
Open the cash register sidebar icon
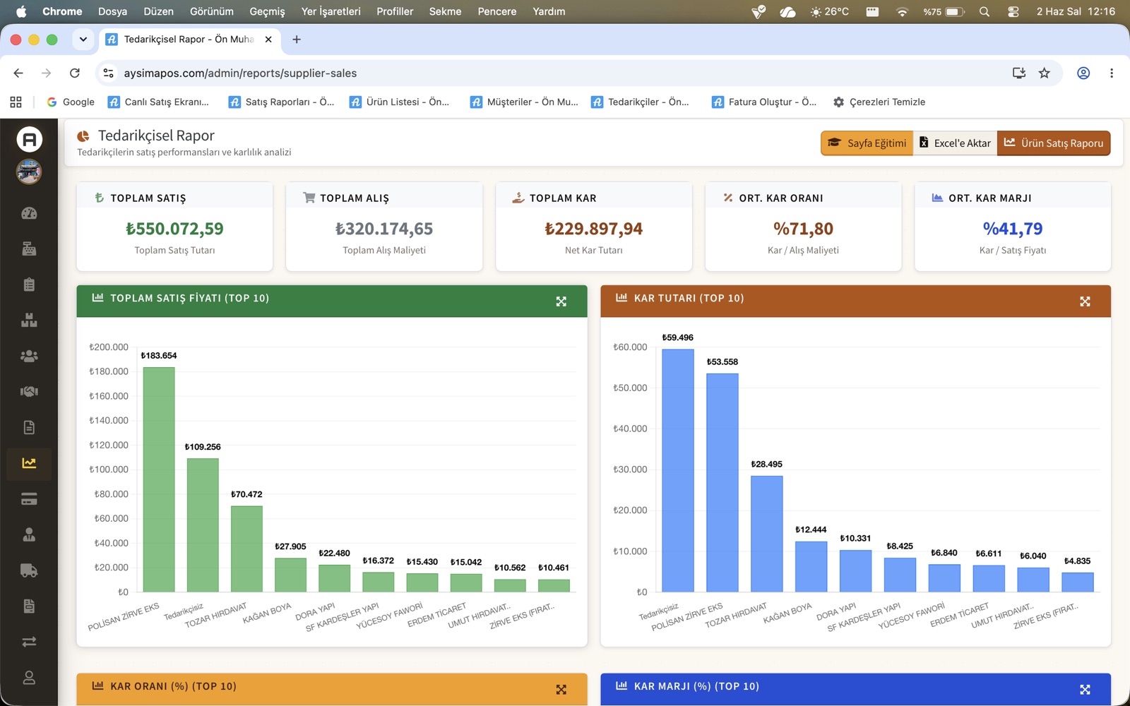click(x=29, y=249)
